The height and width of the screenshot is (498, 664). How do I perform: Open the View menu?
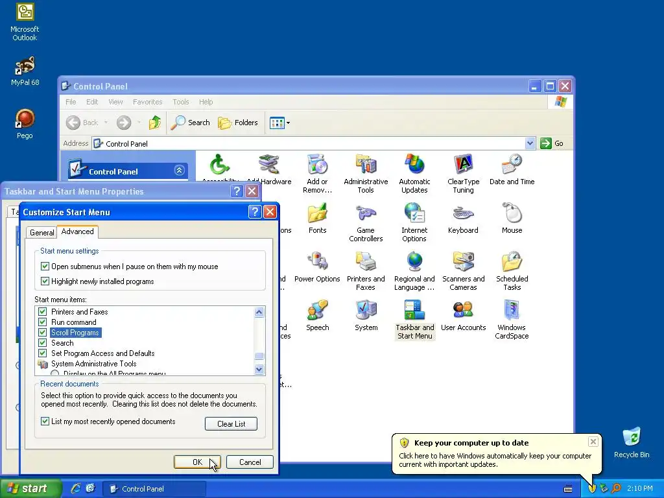[x=115, y=102]
